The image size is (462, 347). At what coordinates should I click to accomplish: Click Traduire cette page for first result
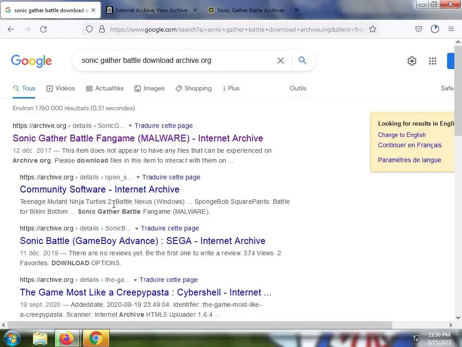point(163,126)
